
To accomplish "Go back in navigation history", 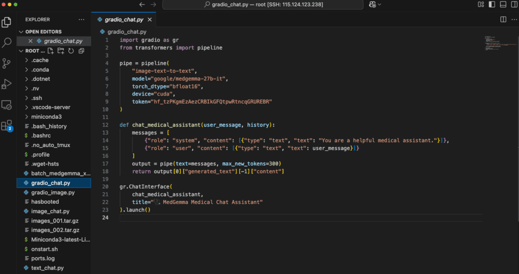I will (142, 5).
